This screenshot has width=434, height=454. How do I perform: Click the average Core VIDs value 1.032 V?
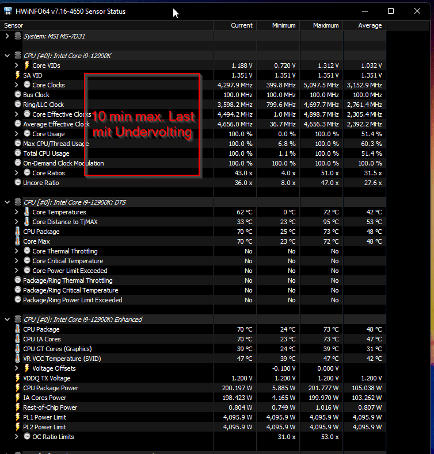[371, 66]
